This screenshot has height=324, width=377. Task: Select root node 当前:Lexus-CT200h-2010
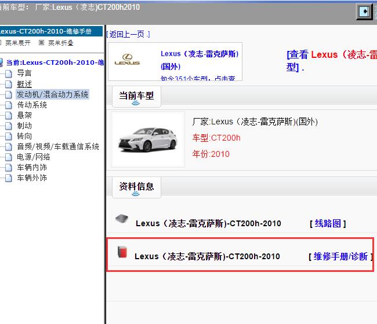55,62
